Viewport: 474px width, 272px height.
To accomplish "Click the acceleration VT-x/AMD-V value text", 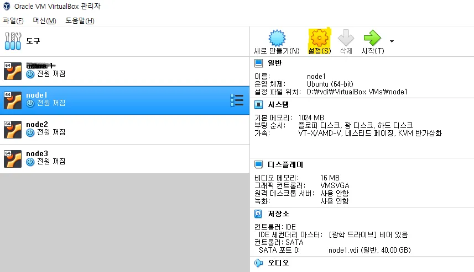I will tap(370, 133).
